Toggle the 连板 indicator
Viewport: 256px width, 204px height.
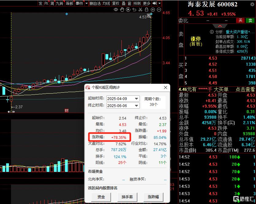pyautogui.click(x=70, y=3)
